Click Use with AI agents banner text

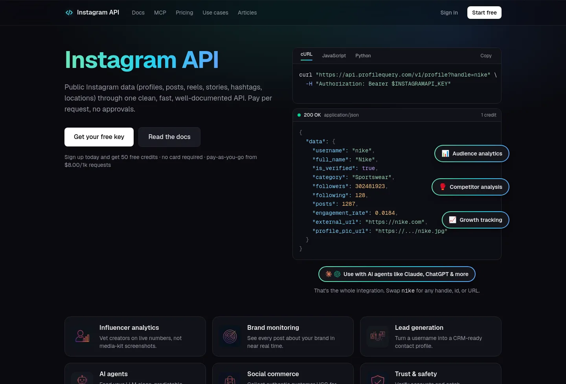[x=406, y=274]
